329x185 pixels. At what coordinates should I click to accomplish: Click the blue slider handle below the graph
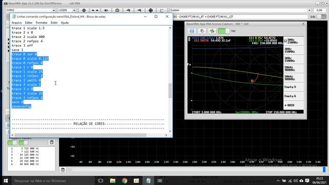[x=324, y=170]
